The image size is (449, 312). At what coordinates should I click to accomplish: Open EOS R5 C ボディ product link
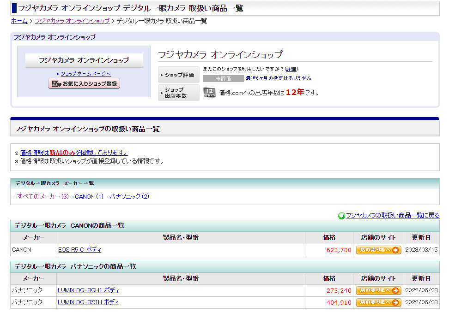(79, 250)
